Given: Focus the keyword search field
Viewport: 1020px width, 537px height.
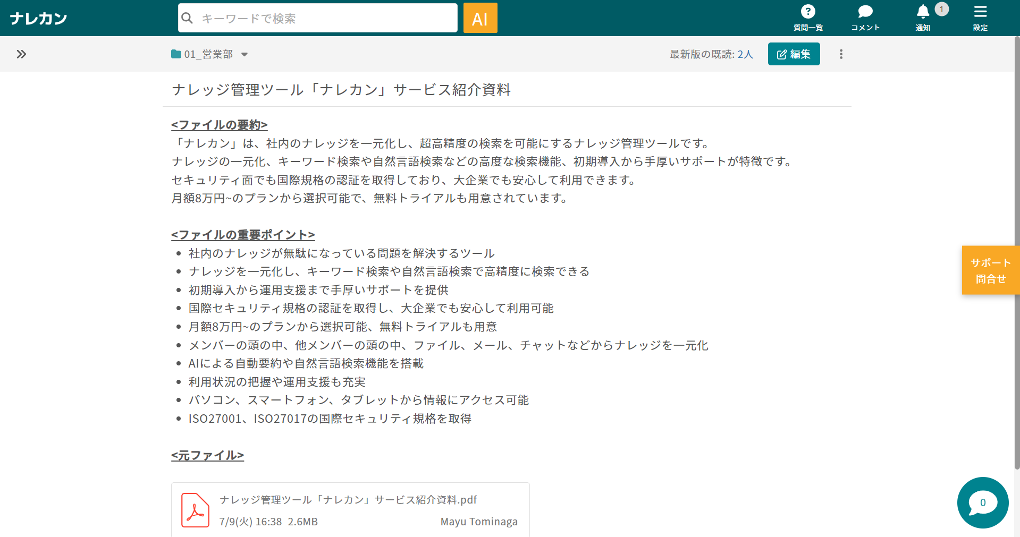Looking at the screenshot, I should [317, 18].
